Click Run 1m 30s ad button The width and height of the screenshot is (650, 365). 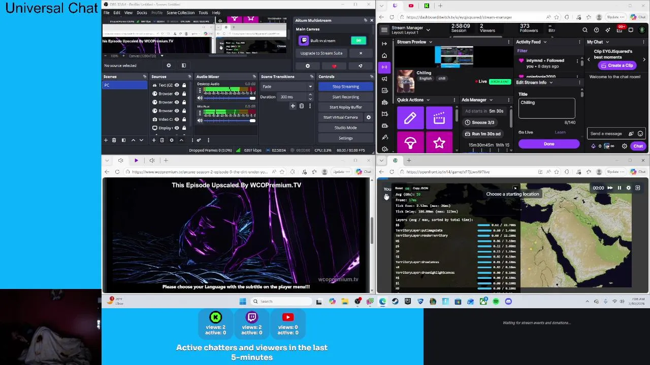click(x=482, y=134)
